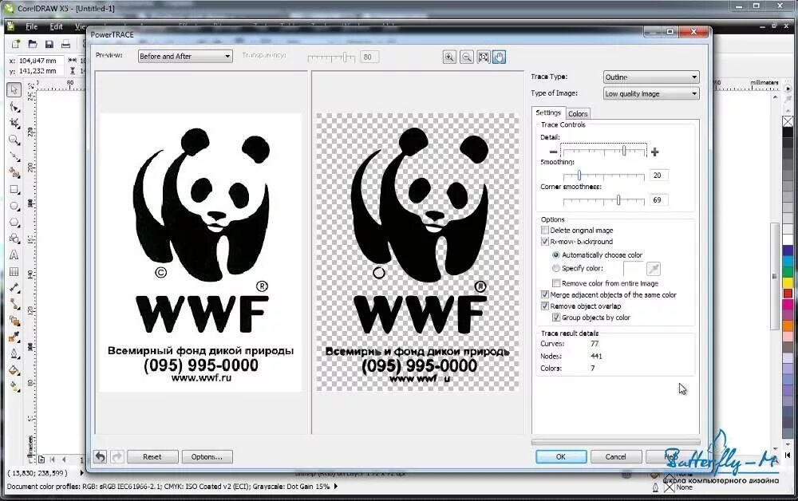Click the Smoothing value field showing 20
Image resolution: width=798 pixels, height=501 pixels.
click(658, 175)
